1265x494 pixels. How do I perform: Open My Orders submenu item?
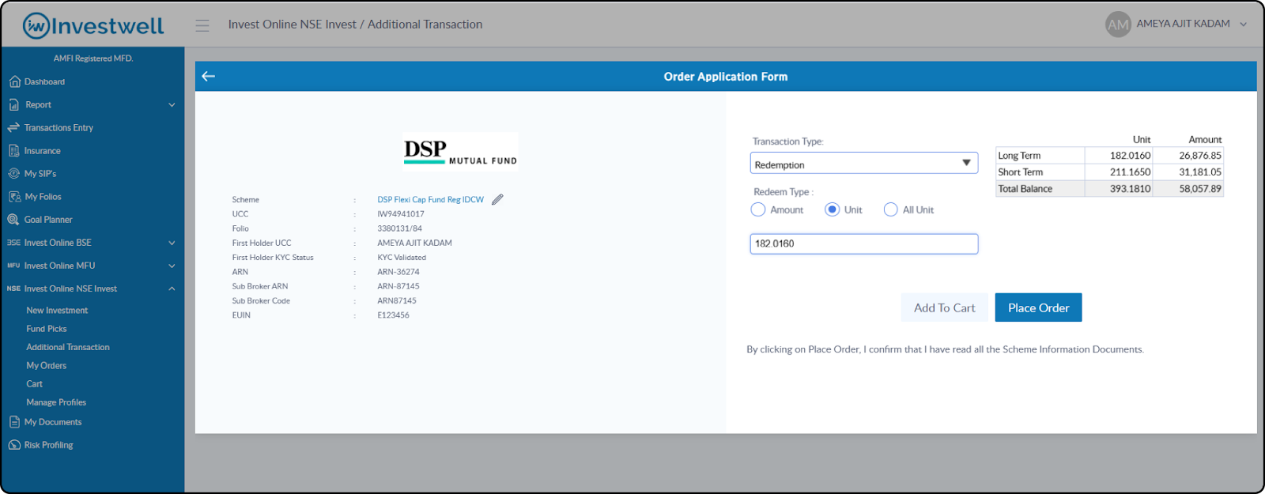(47, 365)
